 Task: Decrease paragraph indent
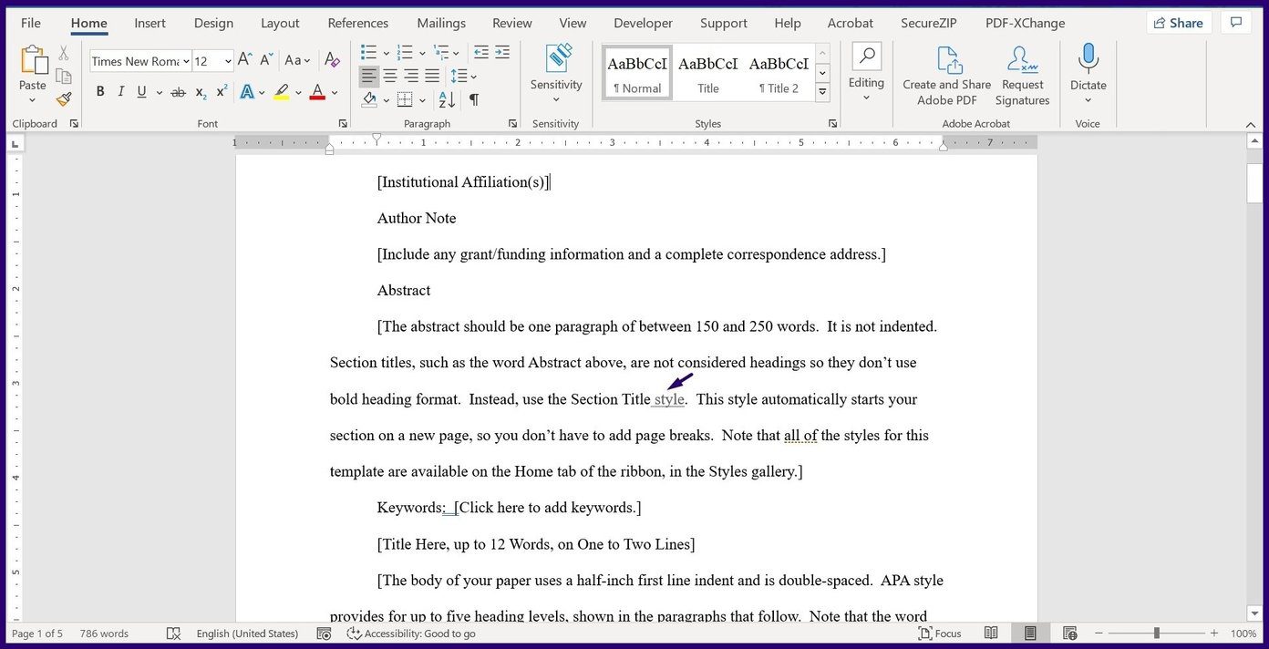(481, 52)
